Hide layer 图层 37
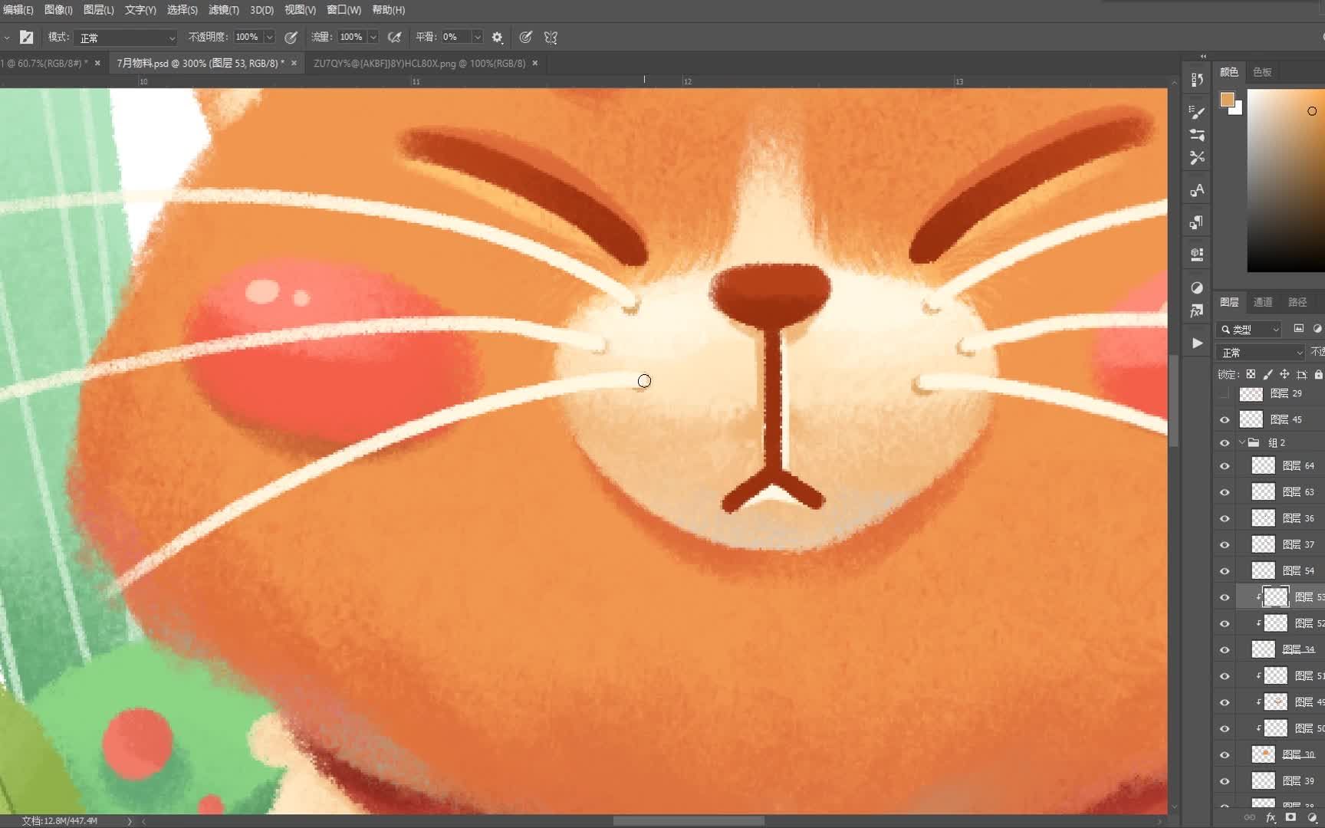Screen dimensions: 1325x828 tap(1225, 544)
